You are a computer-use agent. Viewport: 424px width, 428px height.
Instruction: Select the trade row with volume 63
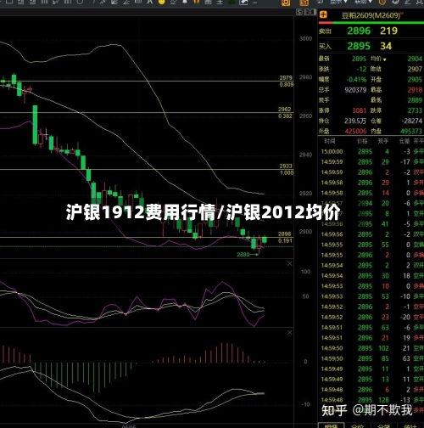(371, 328)
